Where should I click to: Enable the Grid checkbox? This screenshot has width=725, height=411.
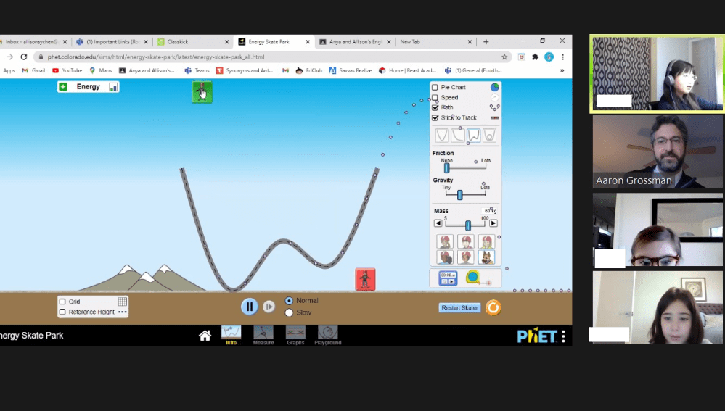pos(63,302)
